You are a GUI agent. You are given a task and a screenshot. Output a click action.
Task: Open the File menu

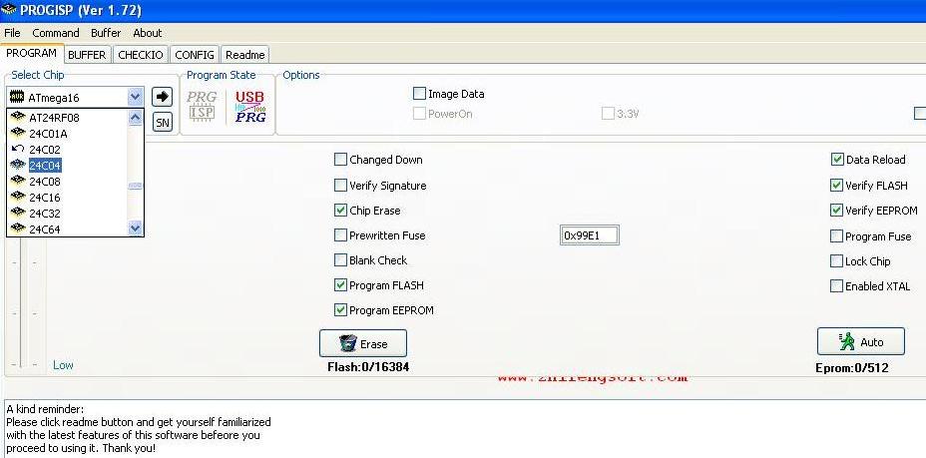click(12, 33)
